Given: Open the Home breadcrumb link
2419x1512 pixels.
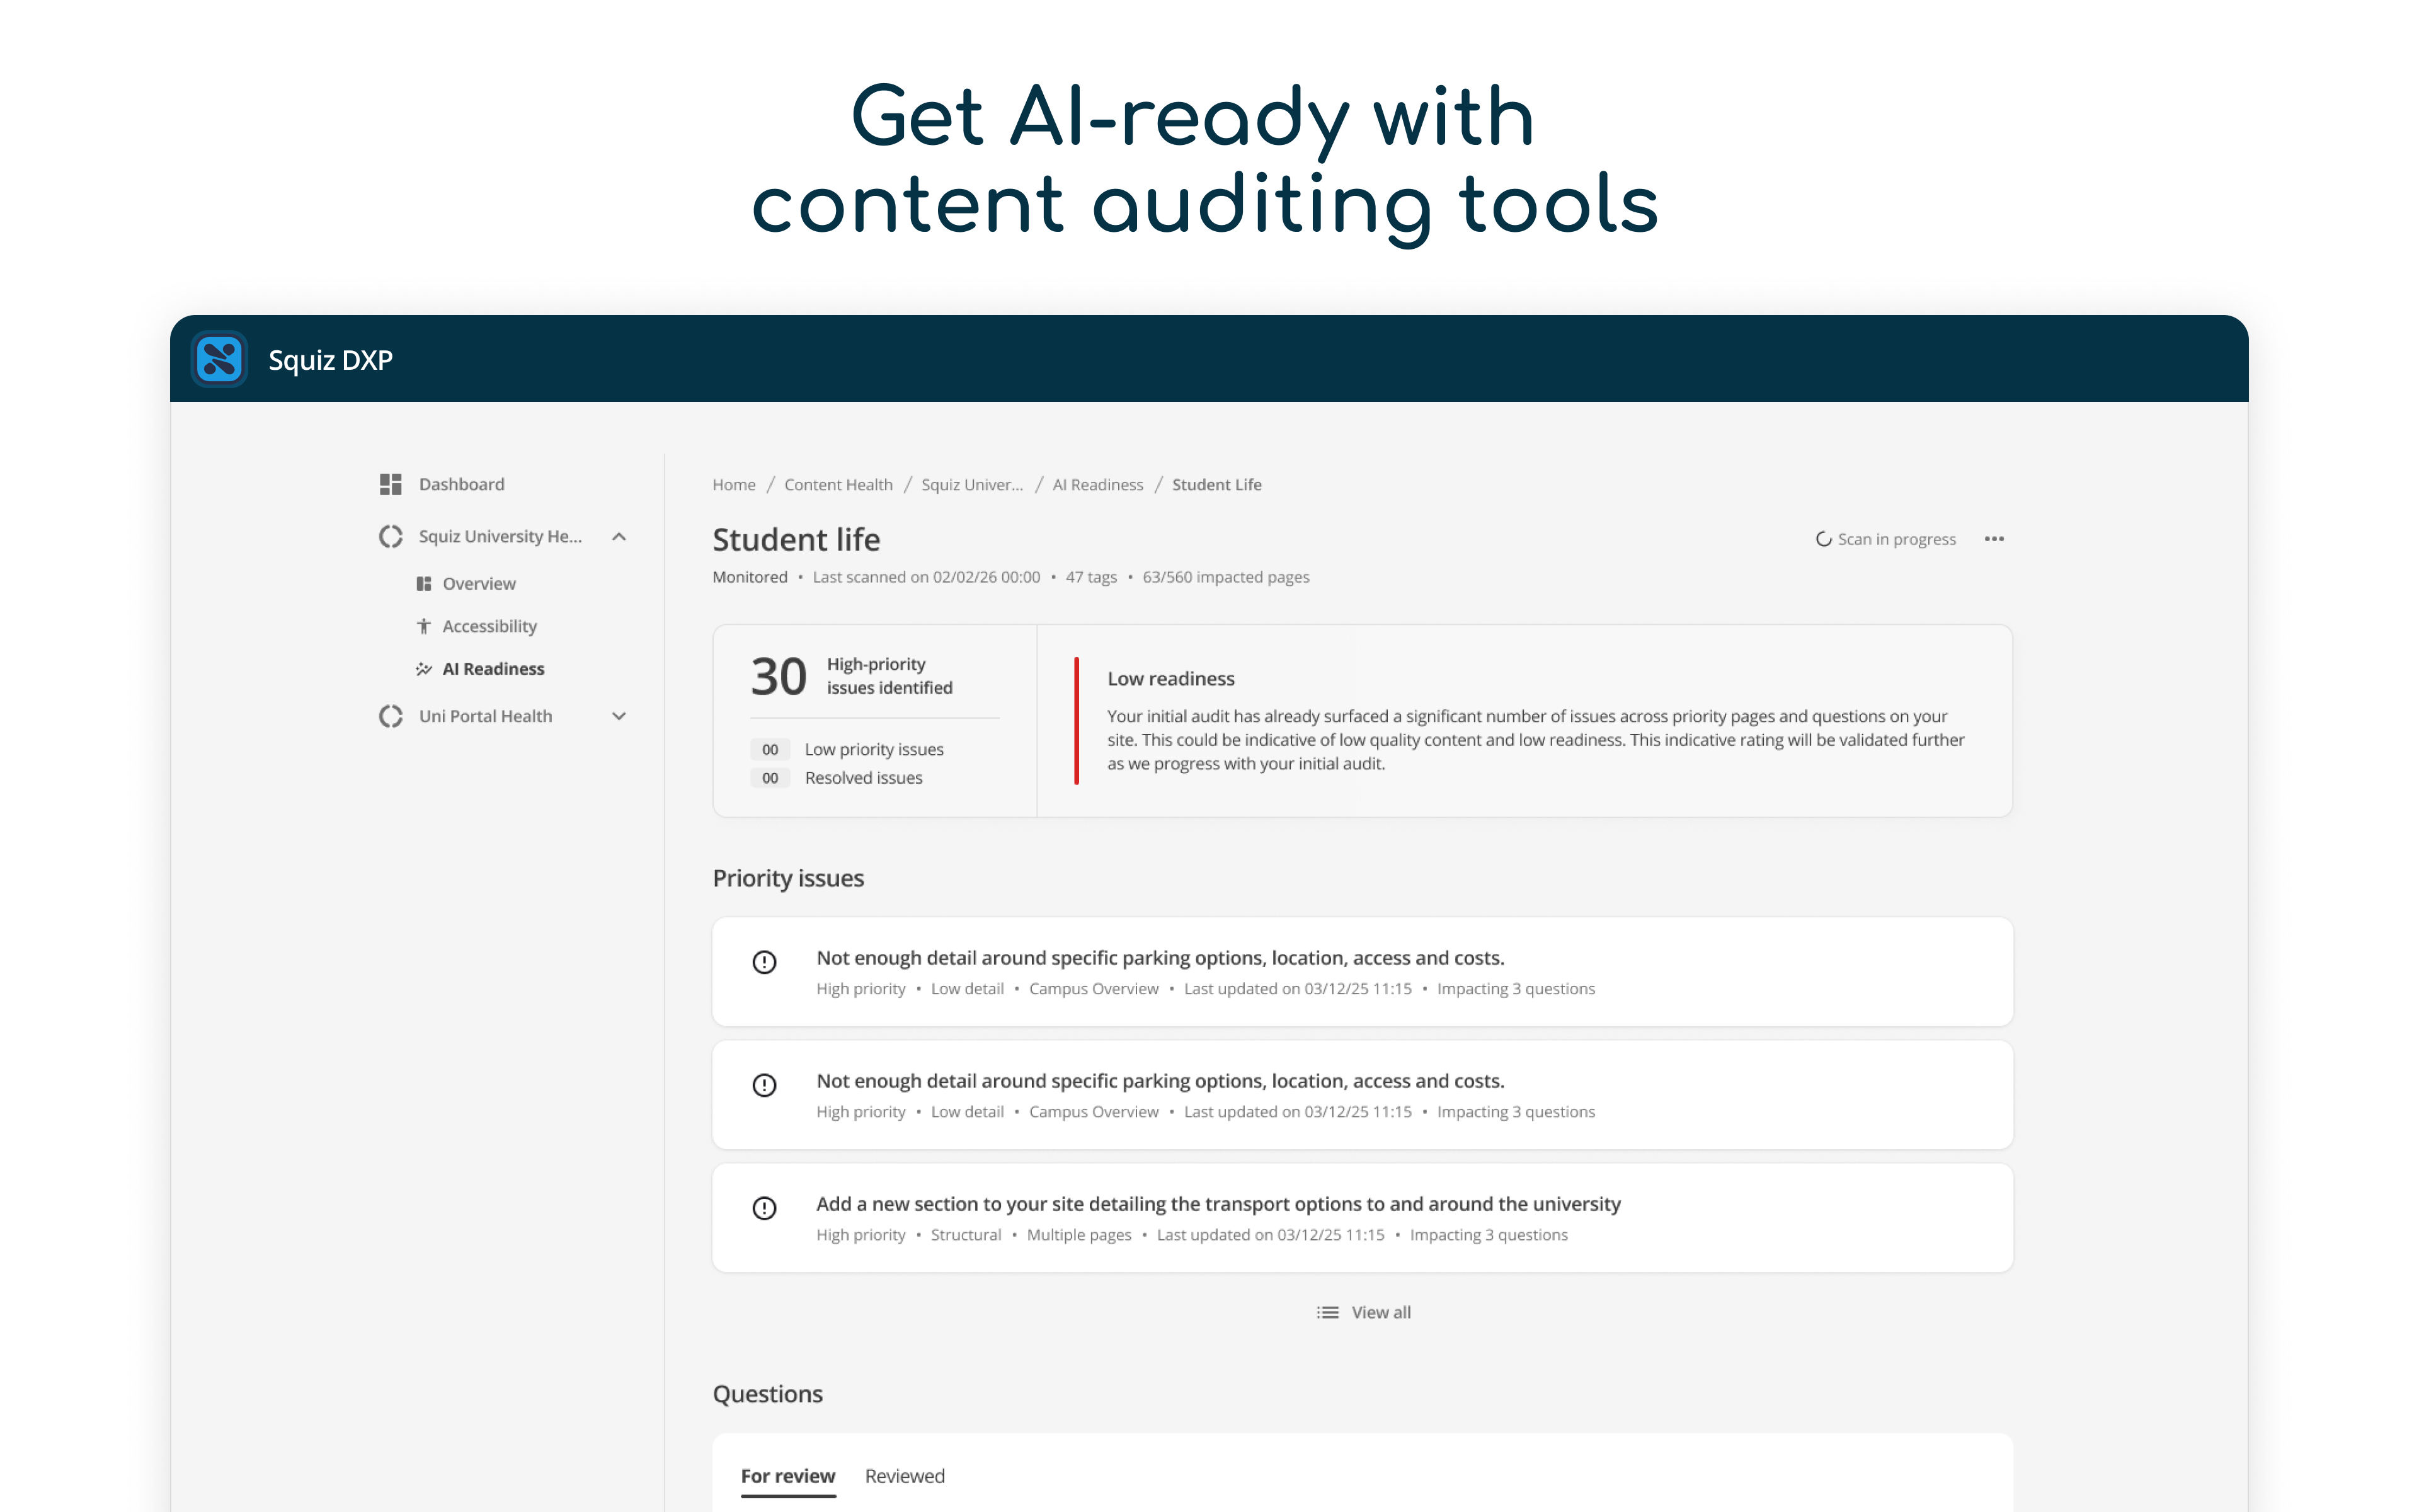Looking at the screenshot, I should (x=734, y=485).
